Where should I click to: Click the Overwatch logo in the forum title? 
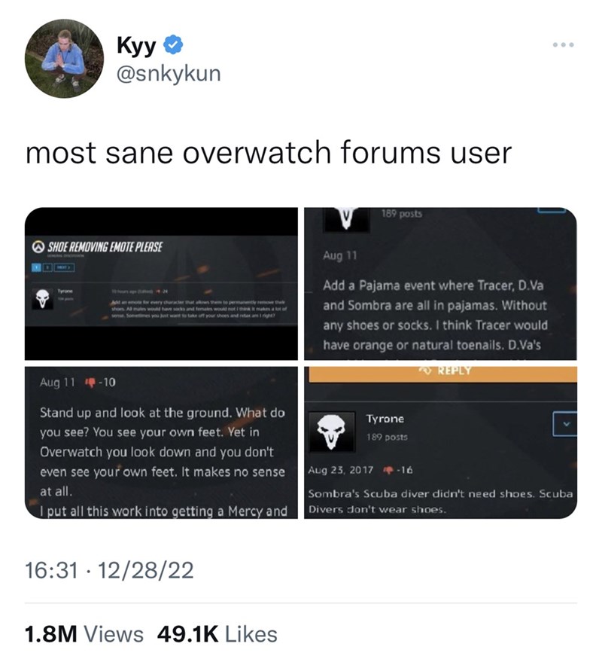tap(39, 246)
